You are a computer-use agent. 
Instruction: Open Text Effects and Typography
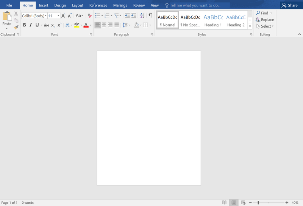(67, 25)
